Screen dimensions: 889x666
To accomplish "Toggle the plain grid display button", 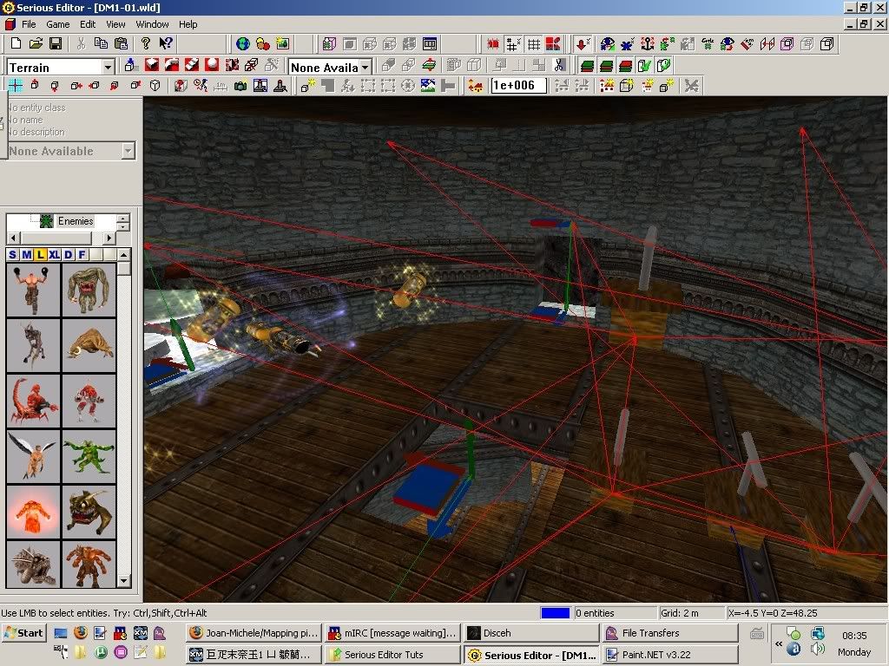I will (x=534, y=43).
